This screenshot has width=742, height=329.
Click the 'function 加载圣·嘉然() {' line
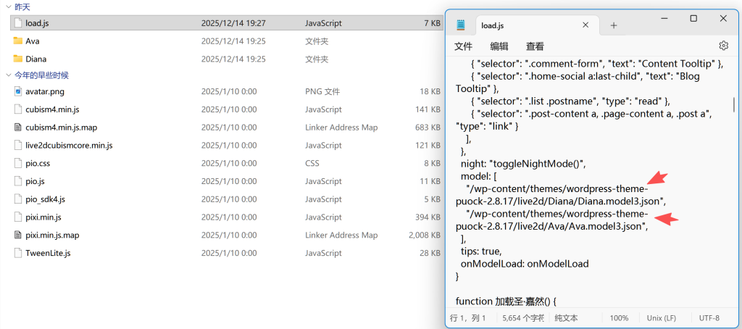click(x=505, y=301)
